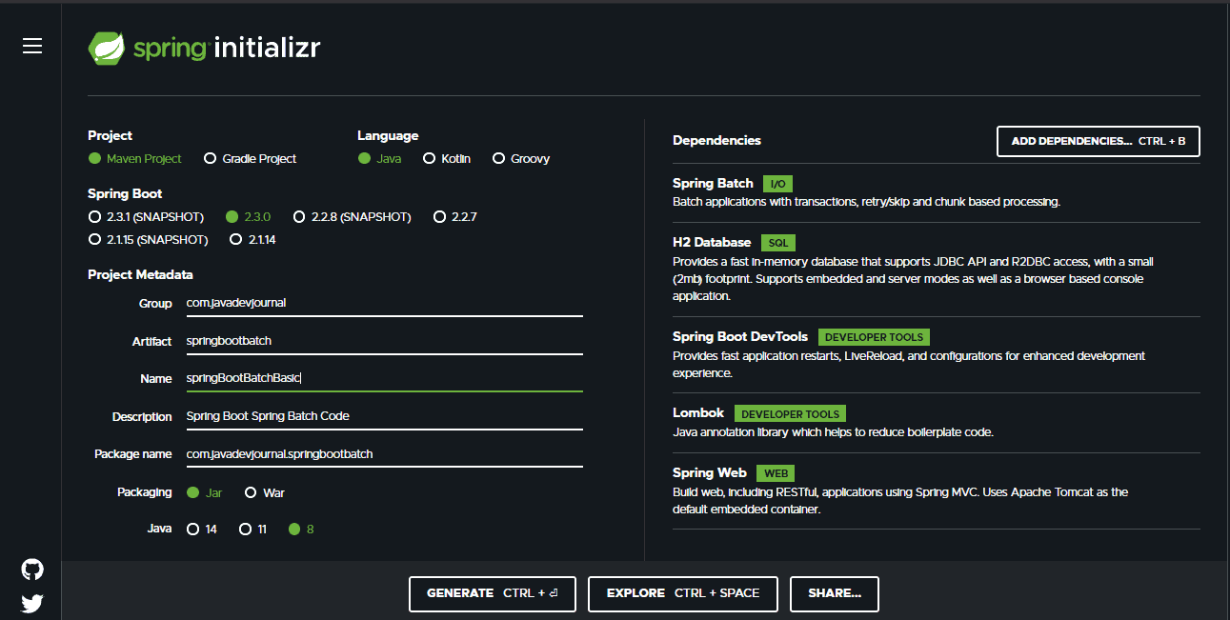Click the Lombok description text
This screenshot has height=620, width=1230.
833,432
